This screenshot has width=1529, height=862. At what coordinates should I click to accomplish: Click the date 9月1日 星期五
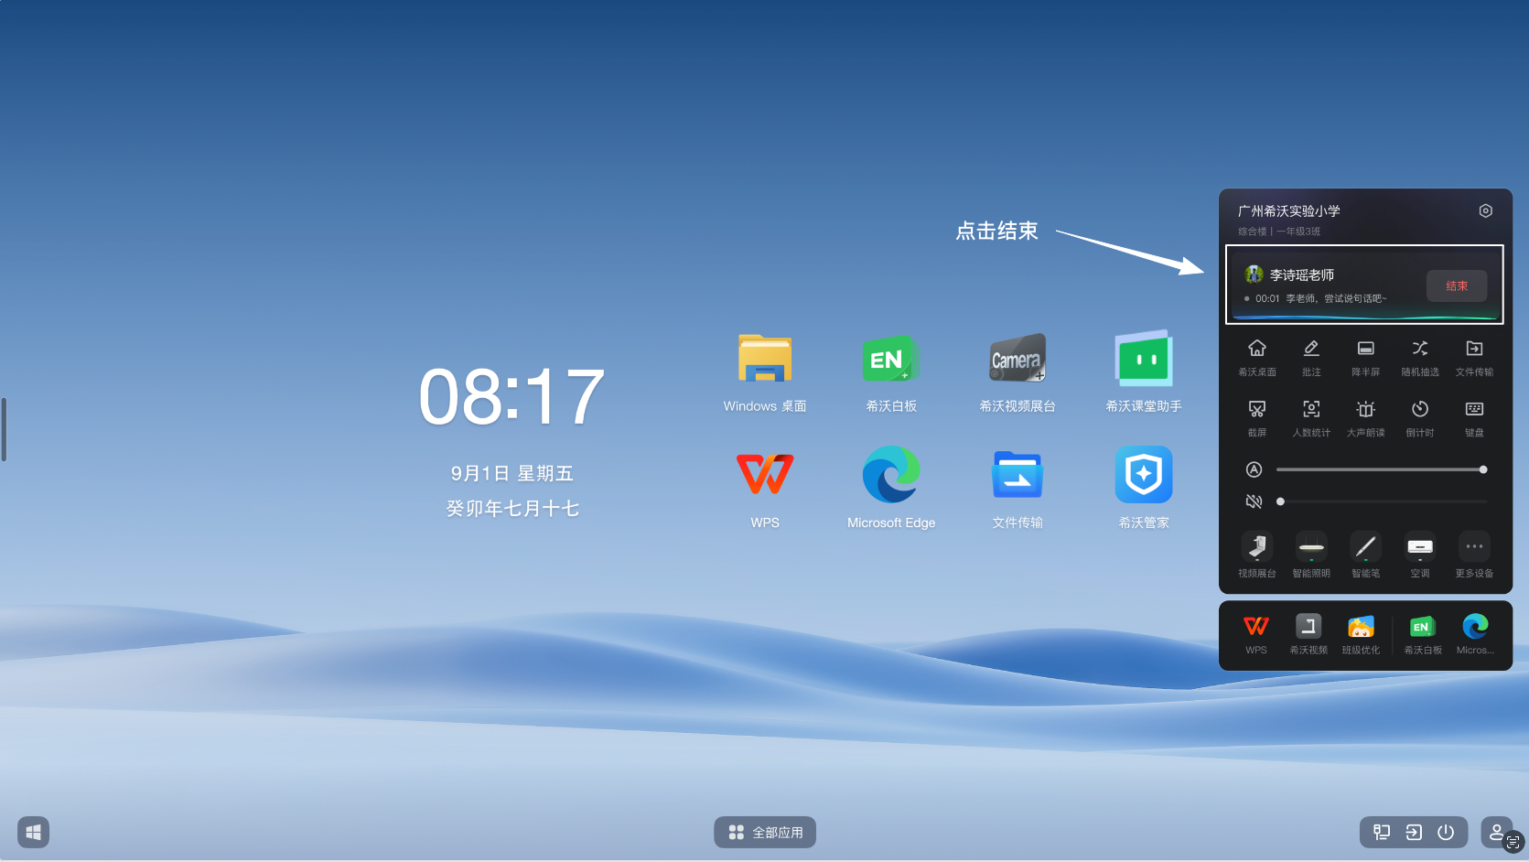point(511,473)
